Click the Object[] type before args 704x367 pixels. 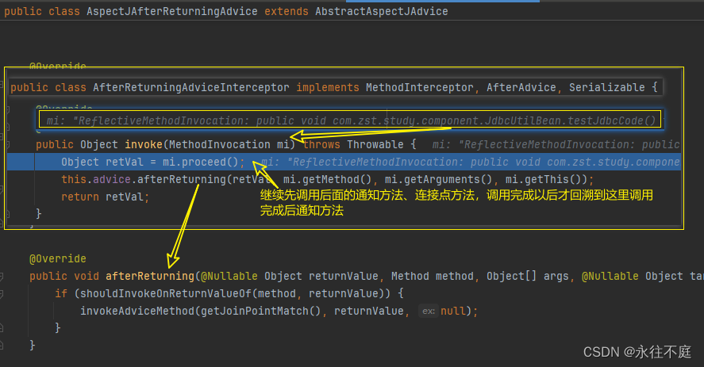pyautogui.click(x=511, y=277)
